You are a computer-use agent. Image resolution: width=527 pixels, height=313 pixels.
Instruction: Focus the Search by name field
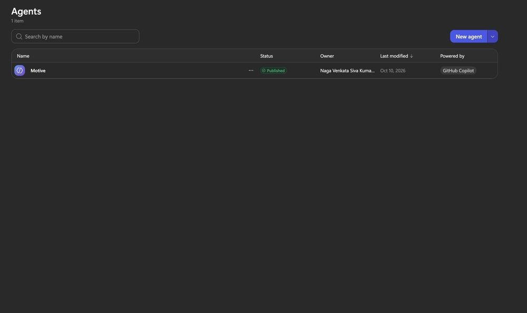coord(75,36)
